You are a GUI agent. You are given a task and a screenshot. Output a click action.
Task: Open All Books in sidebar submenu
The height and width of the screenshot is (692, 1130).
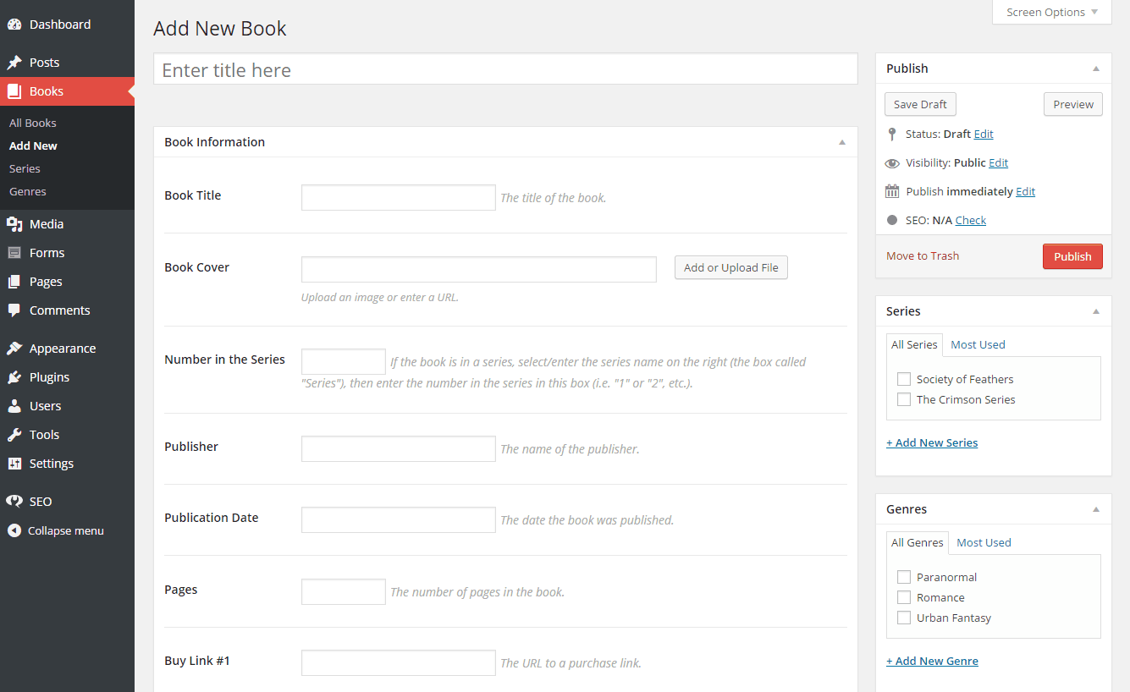[33, 123]
